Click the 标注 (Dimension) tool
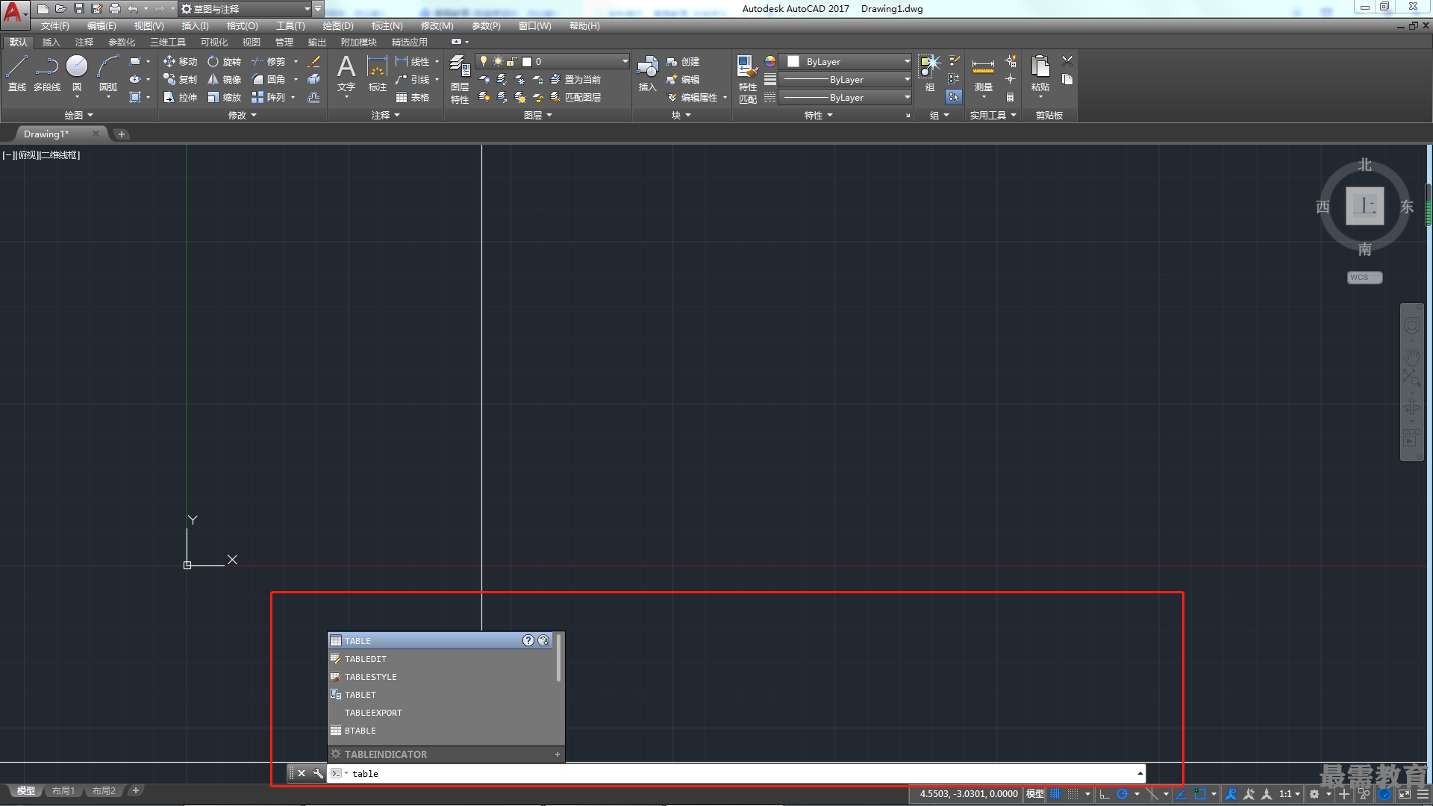1433x806 pixels. (378, 72)
